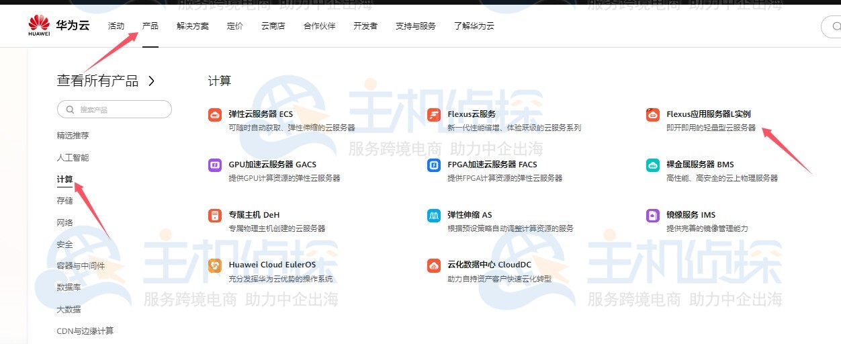Open the 云化数据中心 CloudDC link

[x=490, y=265]
